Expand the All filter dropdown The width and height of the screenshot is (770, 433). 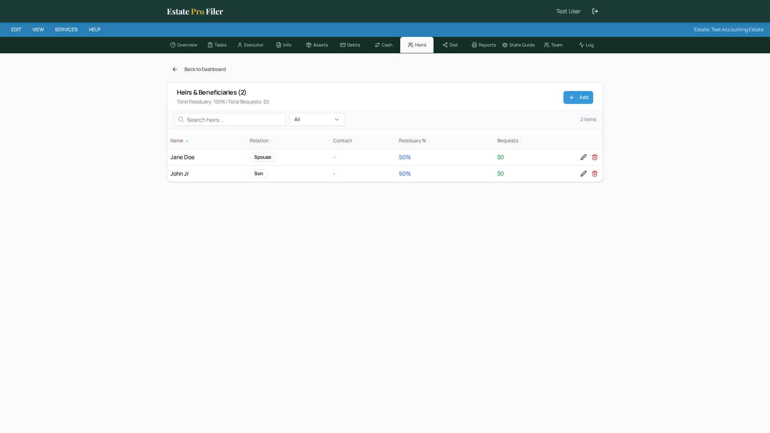pos(317,119)
